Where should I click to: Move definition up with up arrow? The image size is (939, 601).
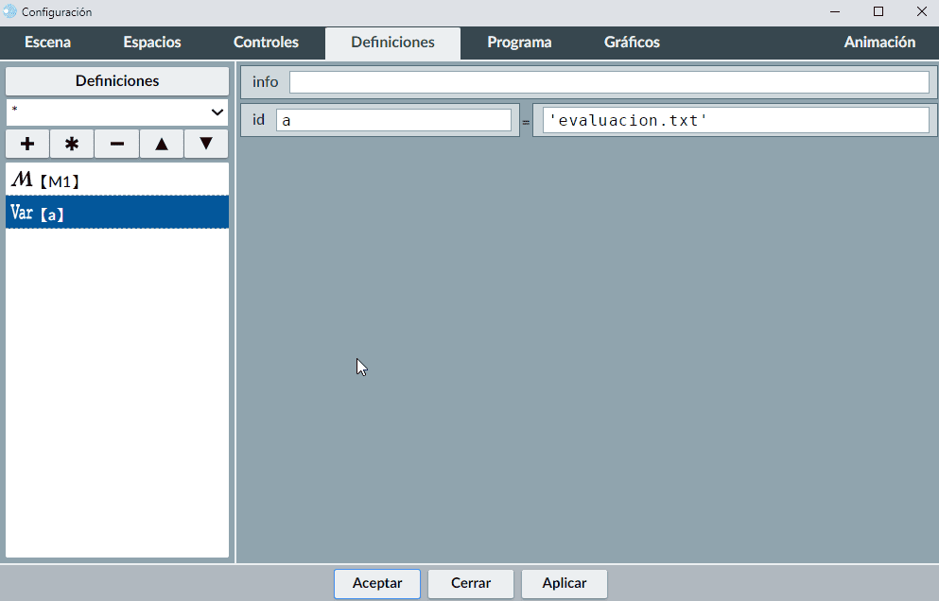[162, 144]
